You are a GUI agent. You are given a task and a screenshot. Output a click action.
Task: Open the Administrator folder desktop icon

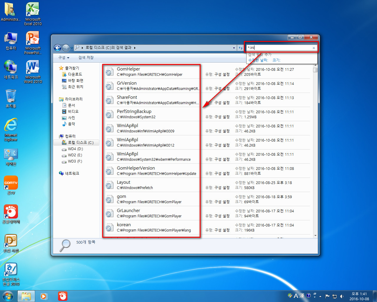click(x=11, y=12)
